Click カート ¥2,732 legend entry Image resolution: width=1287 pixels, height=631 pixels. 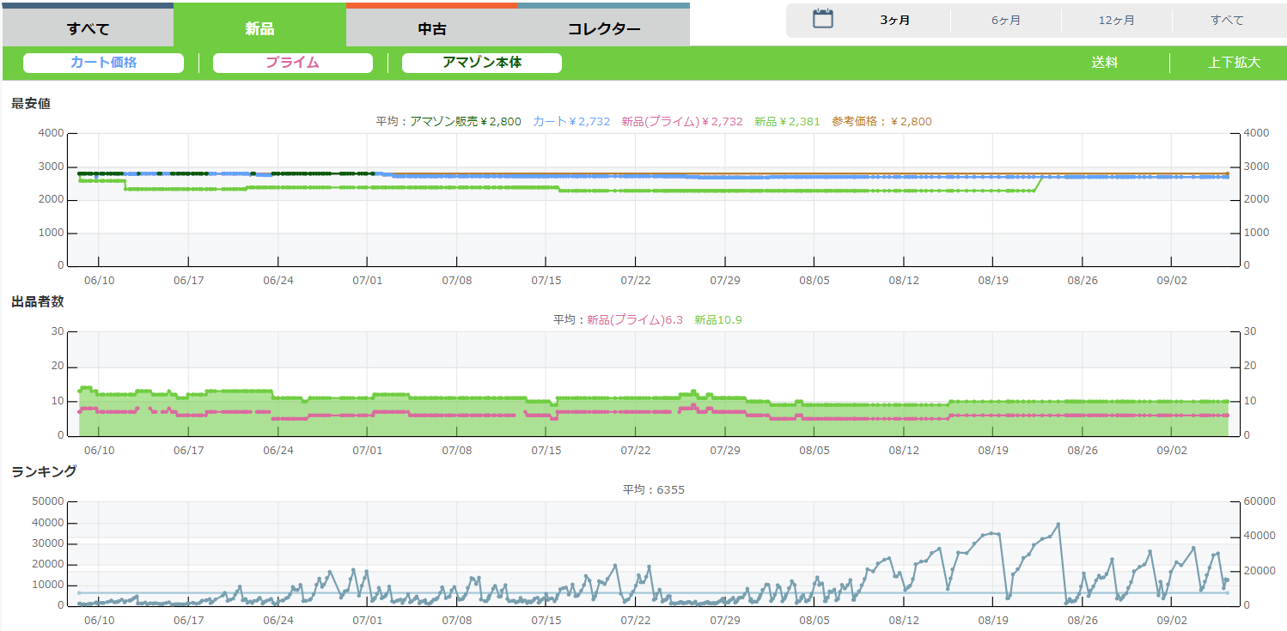point(571,122)
